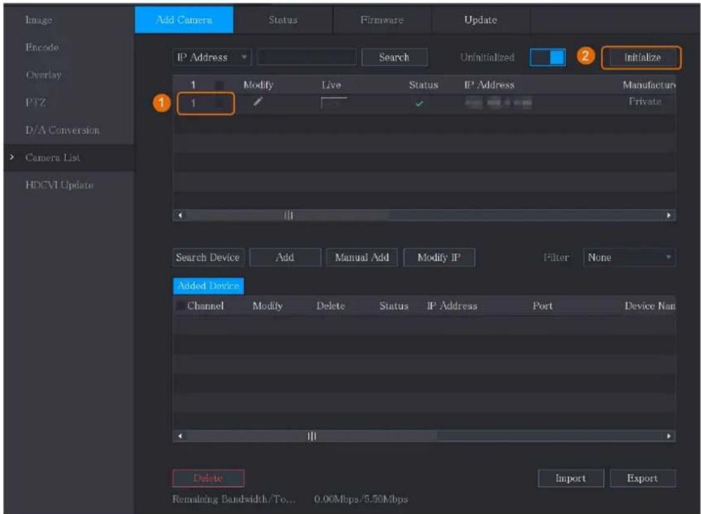This screenshot has width=701, height=514.
Task: Click the '0.00Mbps/5.50Mbps' bandwidth value
Action: pos(361,499)
